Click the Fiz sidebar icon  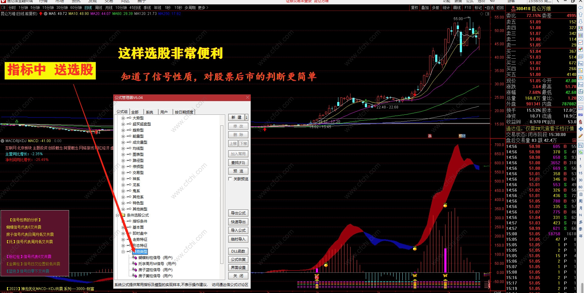[x=581, y=85]
